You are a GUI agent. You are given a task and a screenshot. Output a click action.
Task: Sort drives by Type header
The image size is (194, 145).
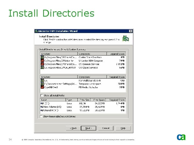[x=72, y=100]
